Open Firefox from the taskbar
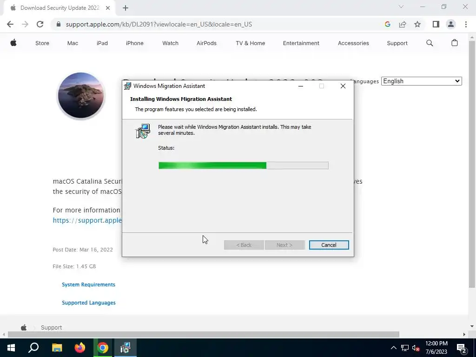The height and width of the screenshot is (357, 476). [x=80, y=348]
